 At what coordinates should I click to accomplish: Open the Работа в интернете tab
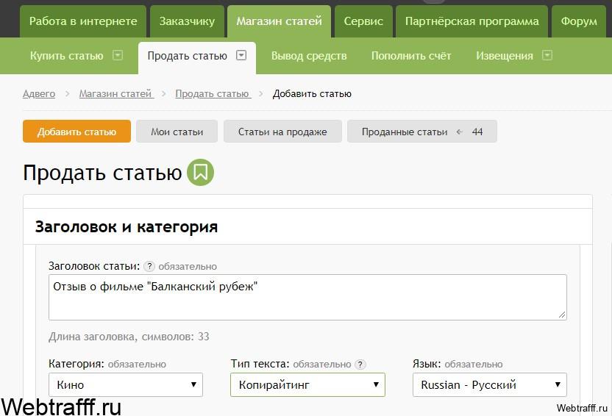click(83, 21)
